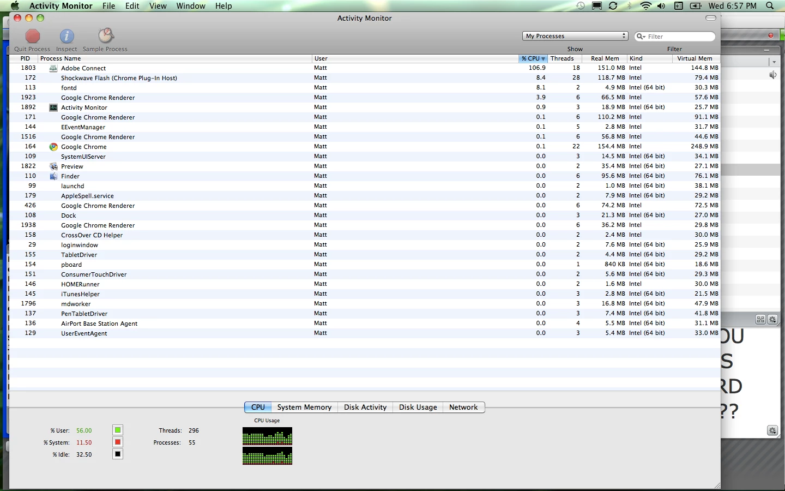Click the red % System color swatch
Image resolution: width=785 pixels, height=491 pixels.
coord(118,442)
